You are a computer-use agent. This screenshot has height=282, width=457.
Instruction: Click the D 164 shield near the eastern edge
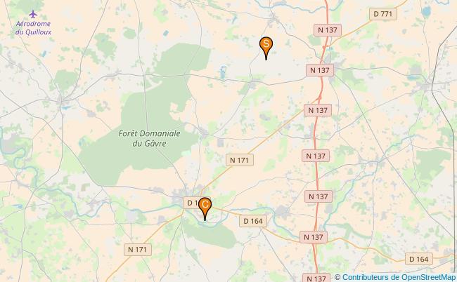coord(419,259)
